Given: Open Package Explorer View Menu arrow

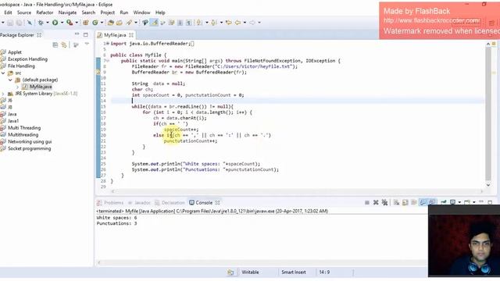Looking at the screenshot, I should (x=87, y=44).
